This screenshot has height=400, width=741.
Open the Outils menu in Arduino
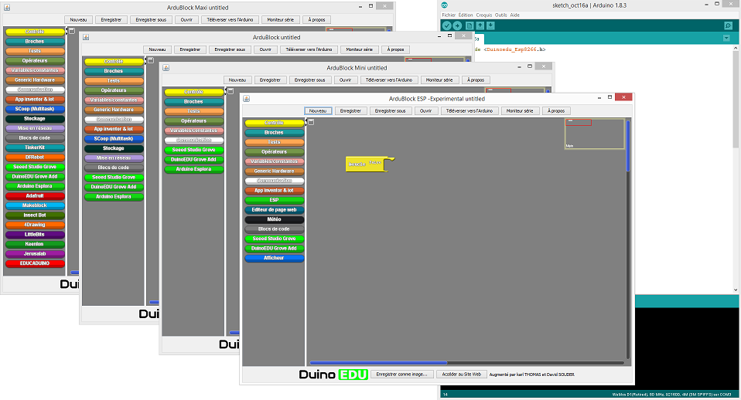[x=501, y=15]
